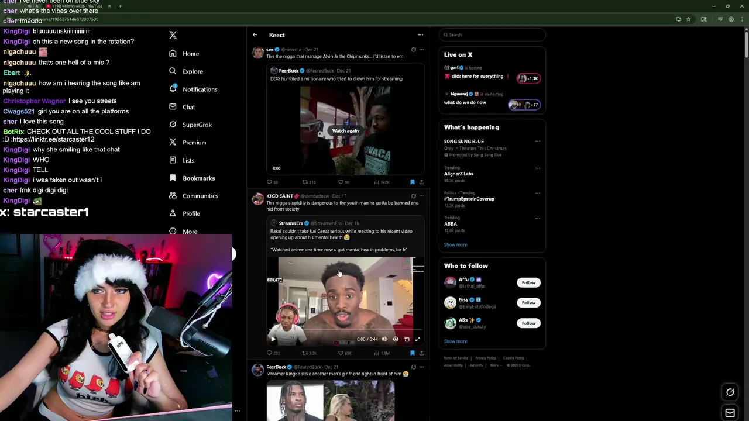
Task: Open King68 post image thumbnail
Action: (x=331, y=401)
